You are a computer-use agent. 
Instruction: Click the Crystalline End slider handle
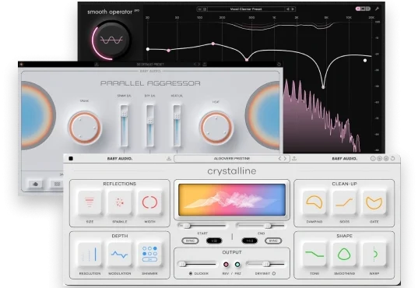coord(268,226)
